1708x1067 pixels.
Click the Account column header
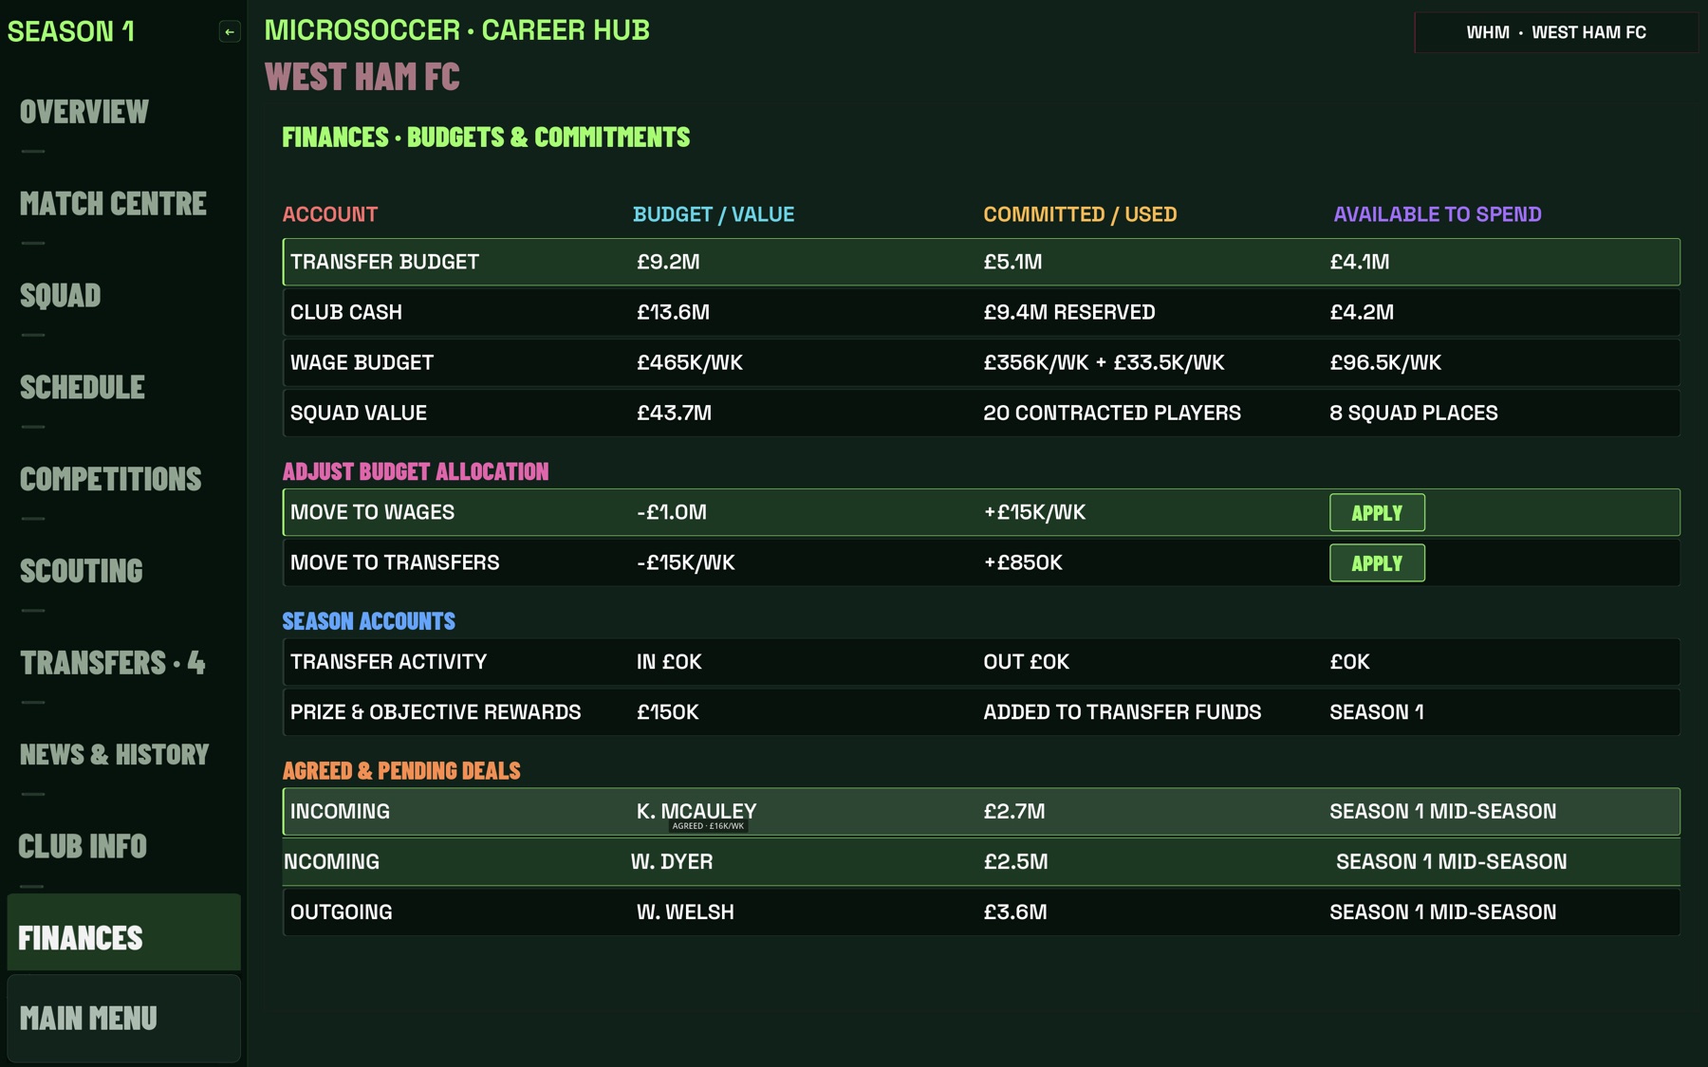(330, 214)
